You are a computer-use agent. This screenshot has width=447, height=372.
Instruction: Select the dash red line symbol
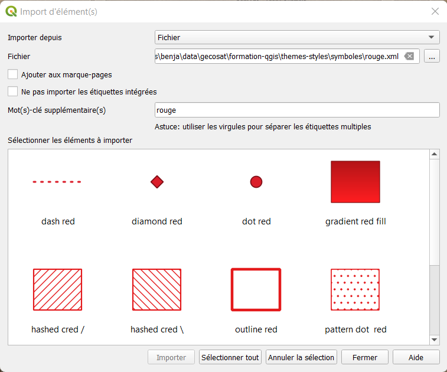point(57,182)
